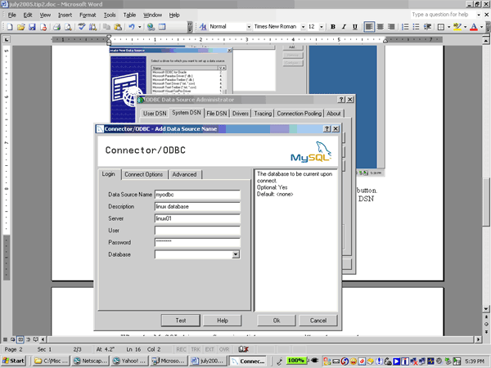Open the Format menu

(88, 15)
